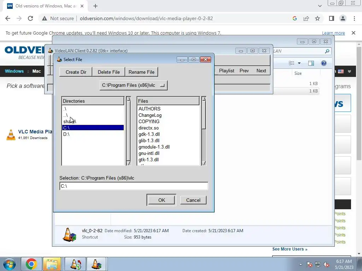
Task: Select the gmodule-1.3.dll file
Action: 168,147
